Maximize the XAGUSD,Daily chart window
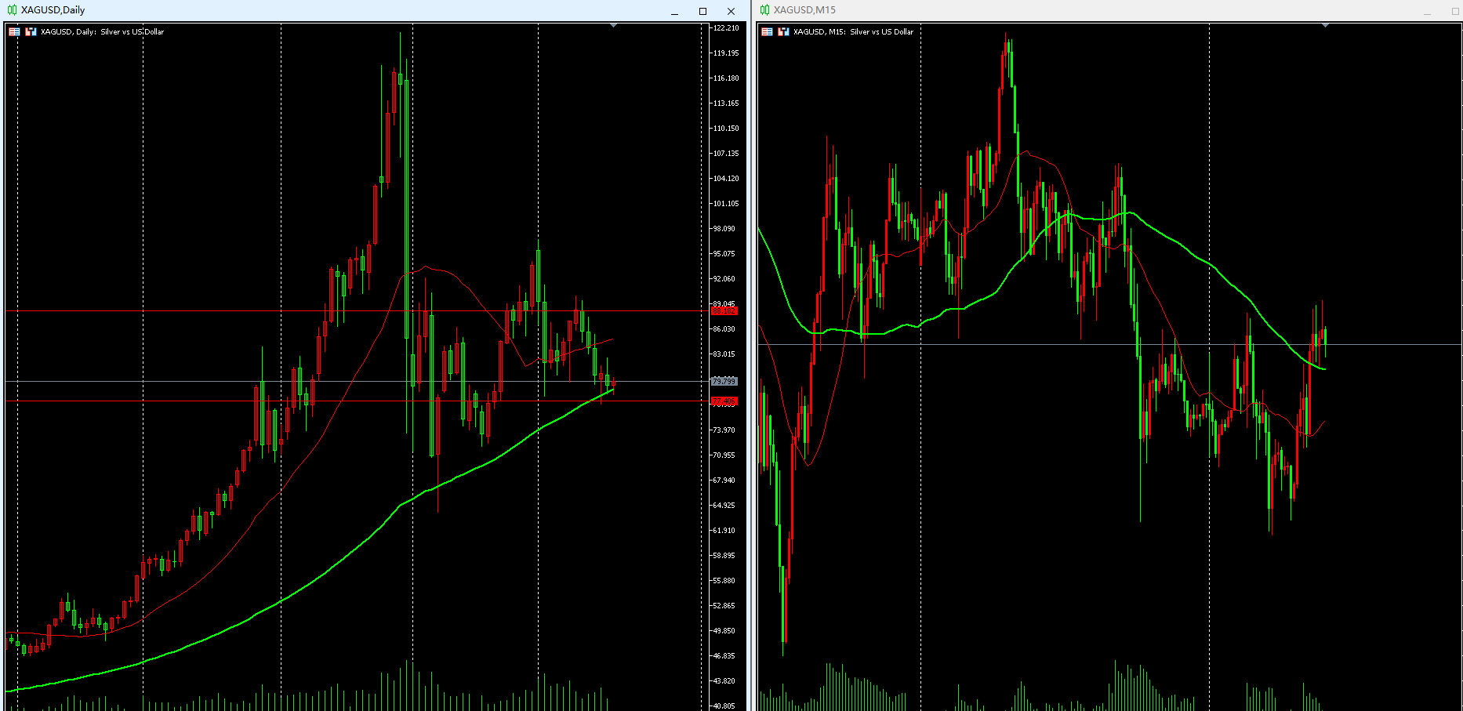 (x=702, y=11)
